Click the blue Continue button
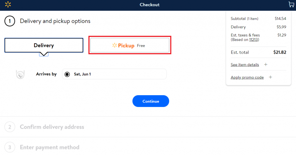296x155 pixels. (151, 101)
